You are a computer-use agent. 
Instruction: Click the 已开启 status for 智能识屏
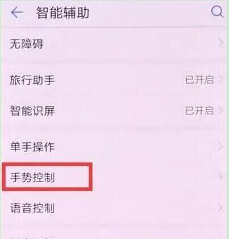[x=199, y=110]
